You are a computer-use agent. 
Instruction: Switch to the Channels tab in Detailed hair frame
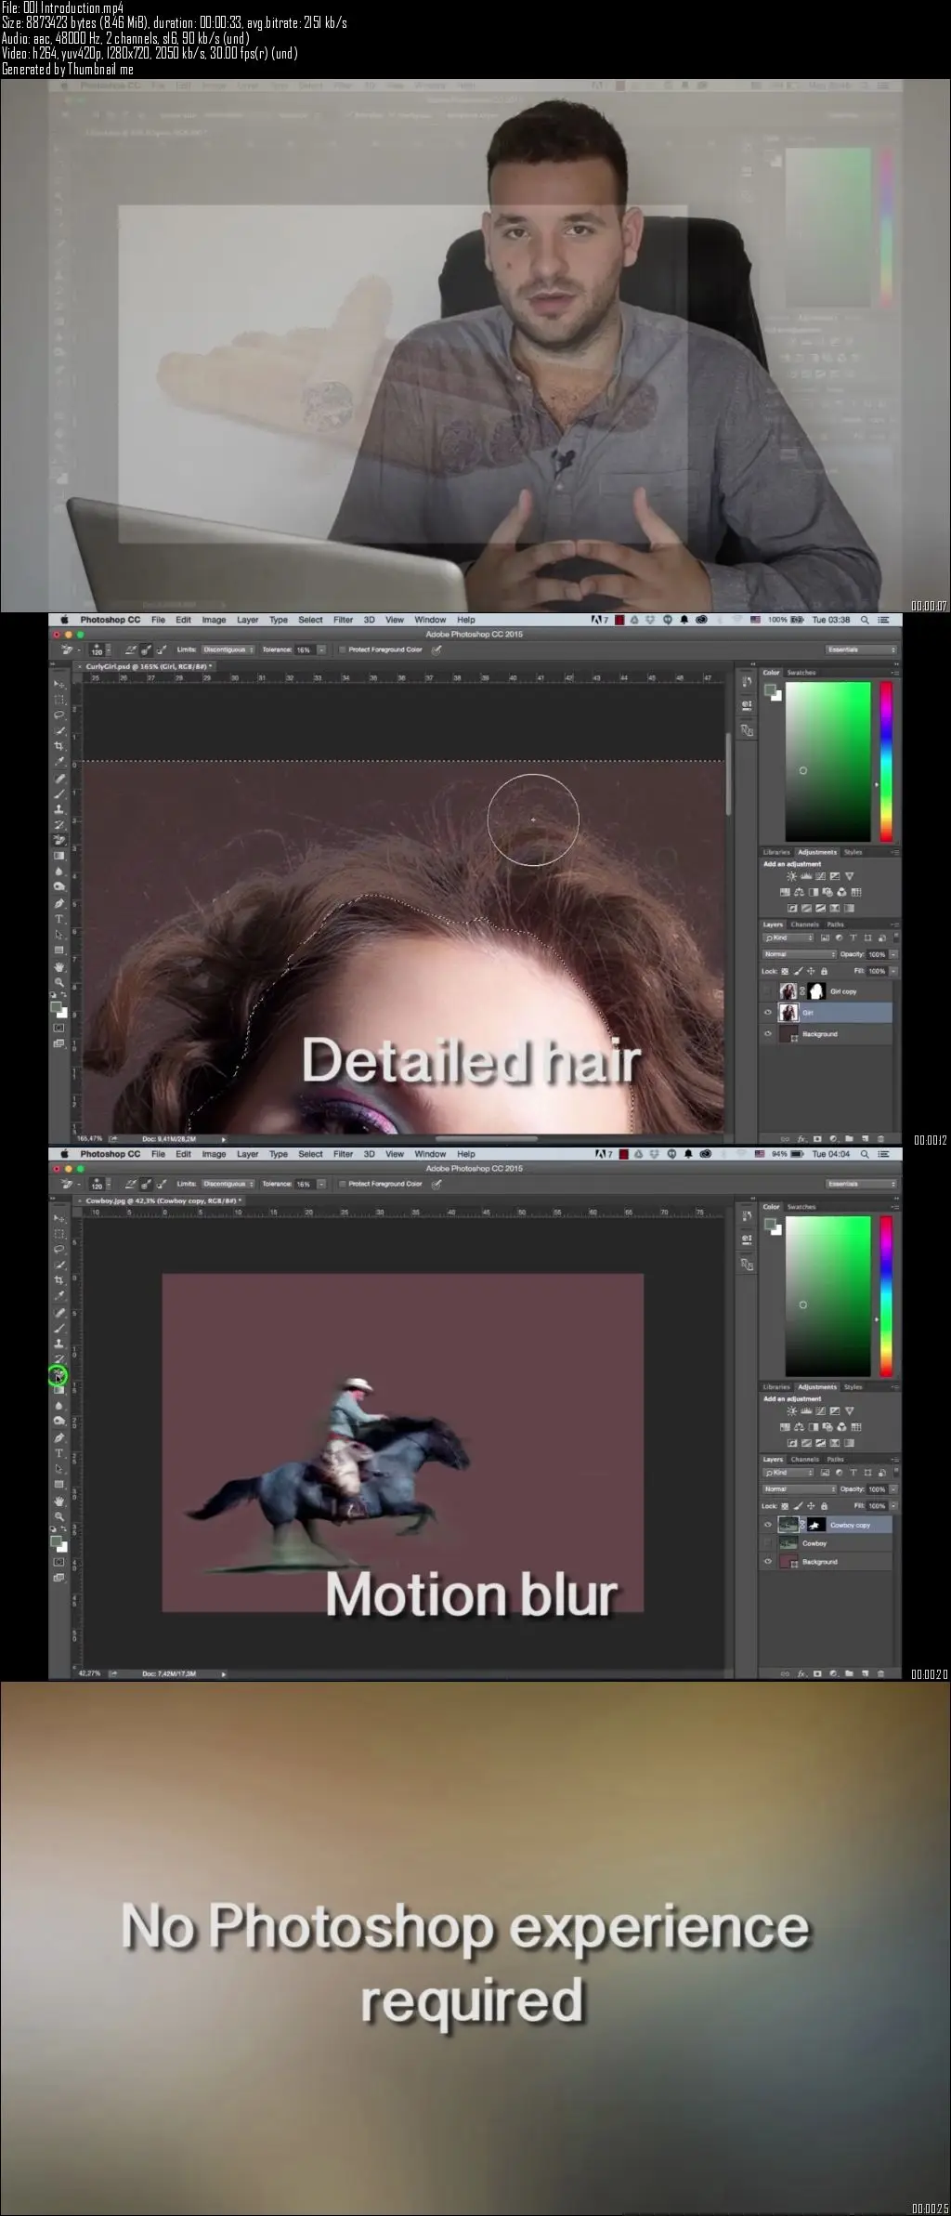click(804, 924)
